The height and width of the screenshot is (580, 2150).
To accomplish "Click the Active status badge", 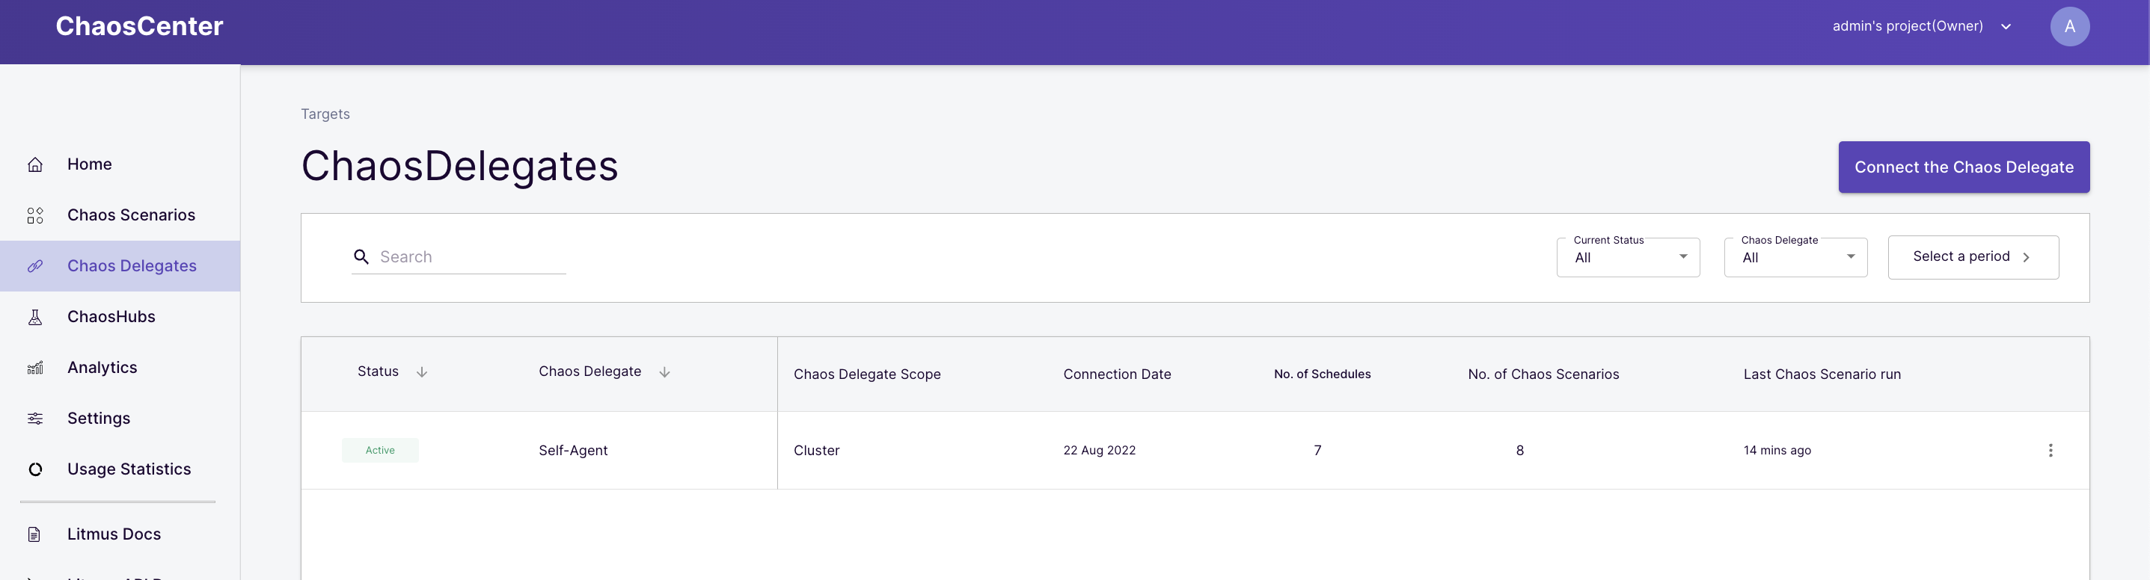I will tap(380, 450).
